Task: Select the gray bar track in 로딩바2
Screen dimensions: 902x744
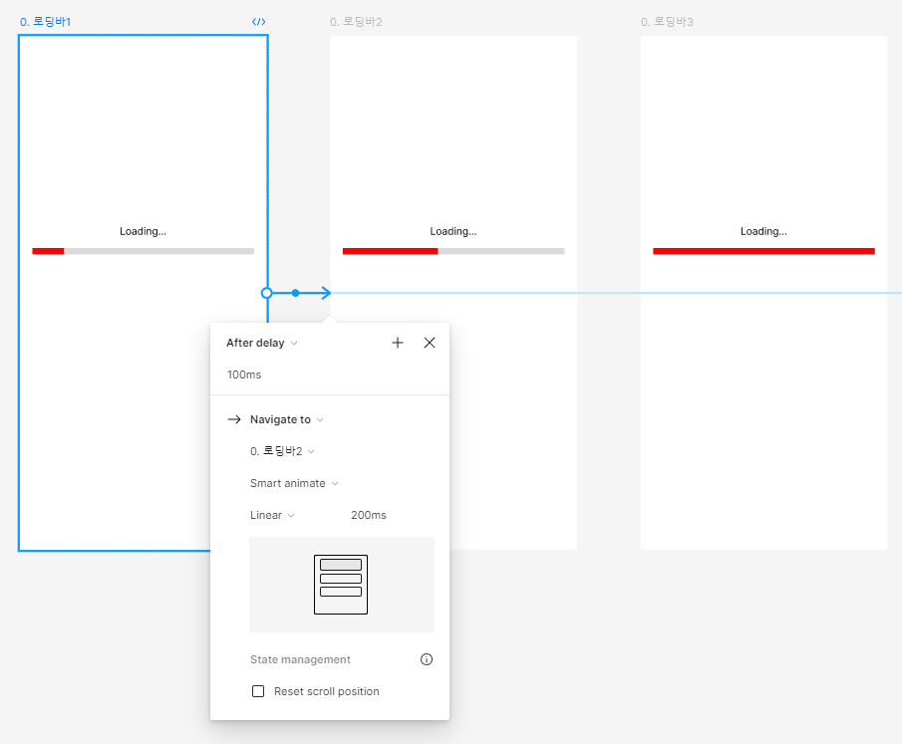Action: (x=501, y=251)
